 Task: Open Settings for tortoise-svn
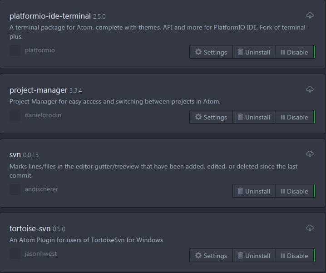tap(211, 256)
